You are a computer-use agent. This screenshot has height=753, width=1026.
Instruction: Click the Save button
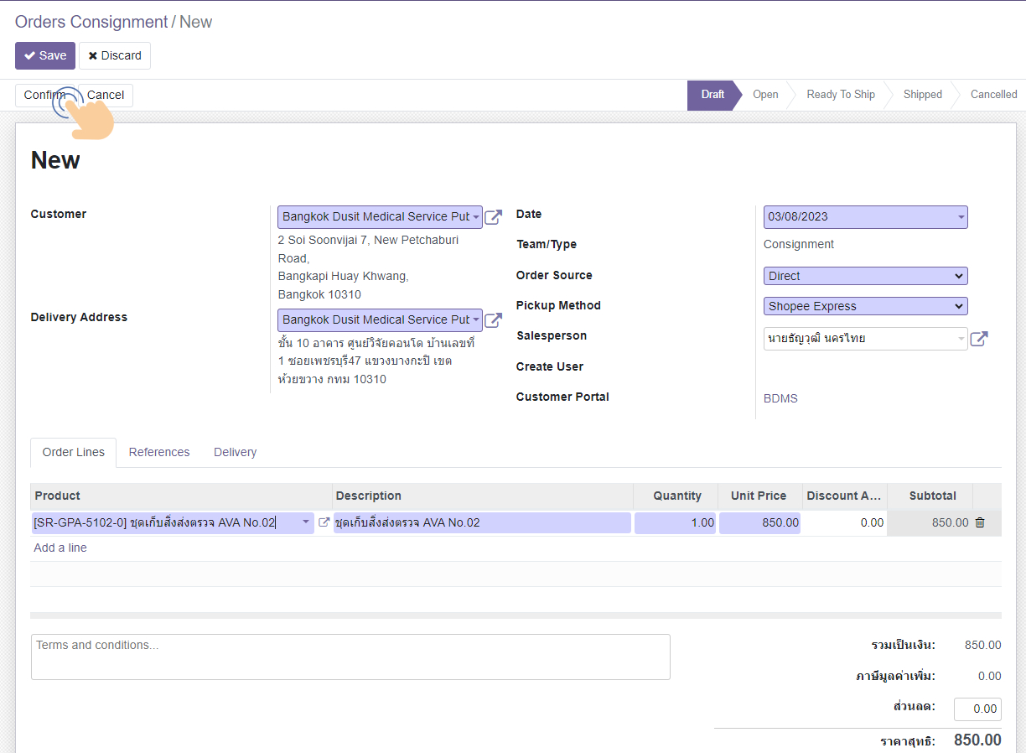pyautogui.click(x=45, y=55)
